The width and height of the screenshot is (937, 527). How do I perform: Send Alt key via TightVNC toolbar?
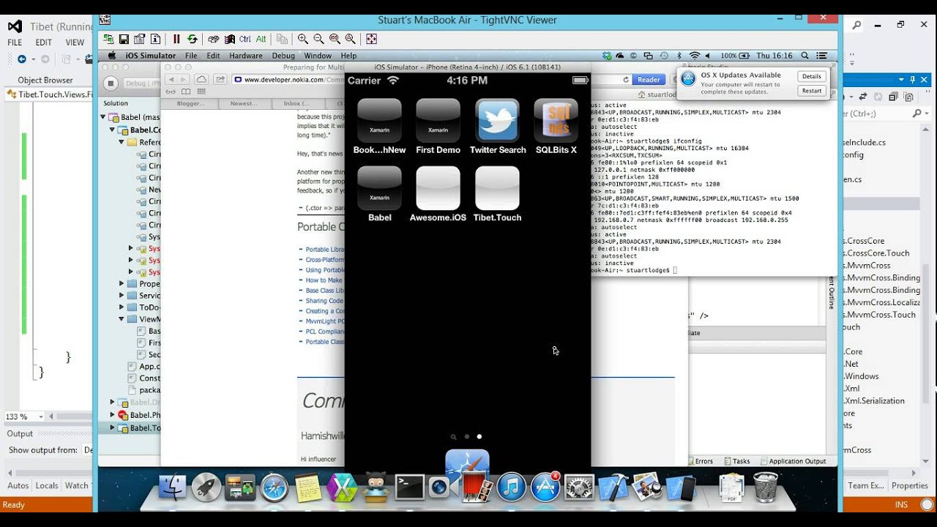[261, 39]
